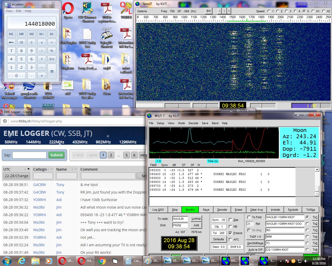
Task: Open the Options menu in SpecJT
Action: click(x=142, y=11)
